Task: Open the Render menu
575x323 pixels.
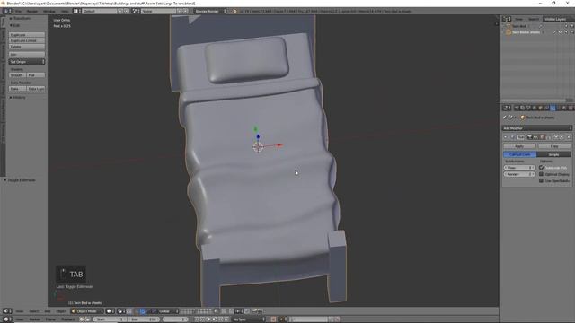Action: [32, 12]
